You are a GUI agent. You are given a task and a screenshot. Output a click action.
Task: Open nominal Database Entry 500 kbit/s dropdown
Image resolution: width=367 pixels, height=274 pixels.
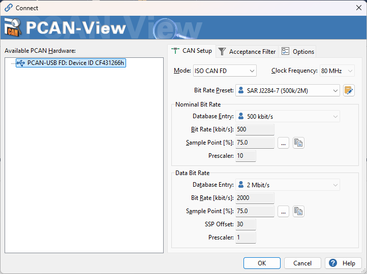coord(287,116)
